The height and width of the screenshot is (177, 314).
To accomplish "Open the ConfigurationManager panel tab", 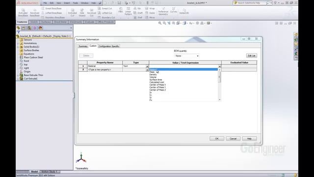I will pos(29,28).
